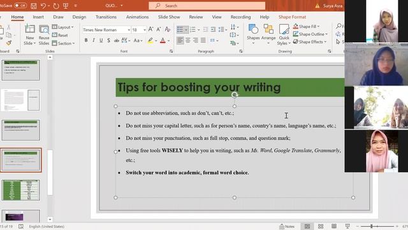Center the text

tap(188, 40)
